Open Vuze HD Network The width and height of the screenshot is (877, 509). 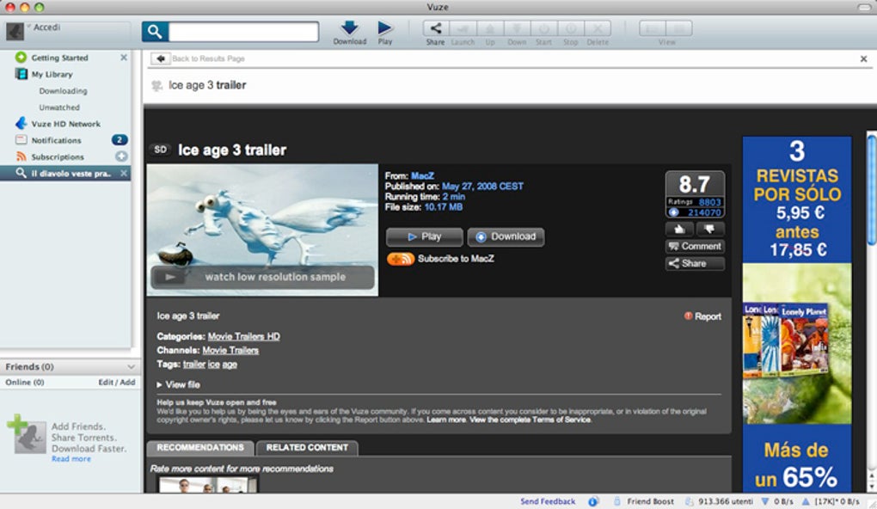[65, 124]
